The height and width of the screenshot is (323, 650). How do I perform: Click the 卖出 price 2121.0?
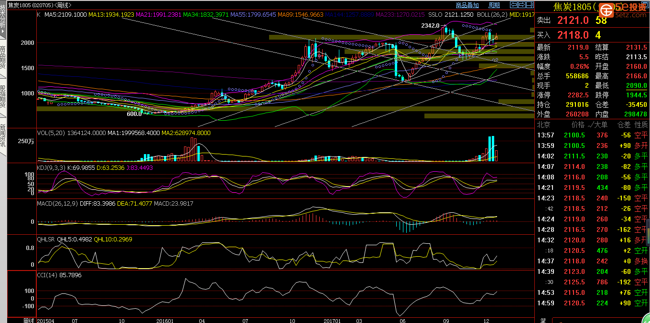(x=573, y=21)
